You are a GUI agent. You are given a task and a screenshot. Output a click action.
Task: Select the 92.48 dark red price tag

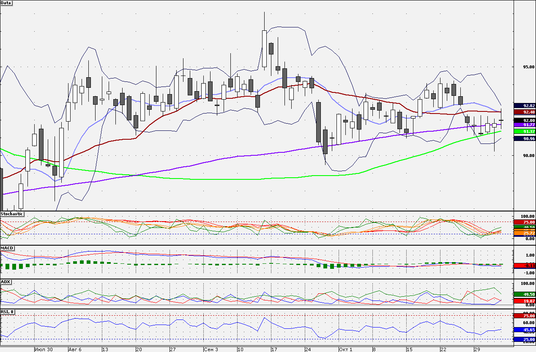click(525, 112)
